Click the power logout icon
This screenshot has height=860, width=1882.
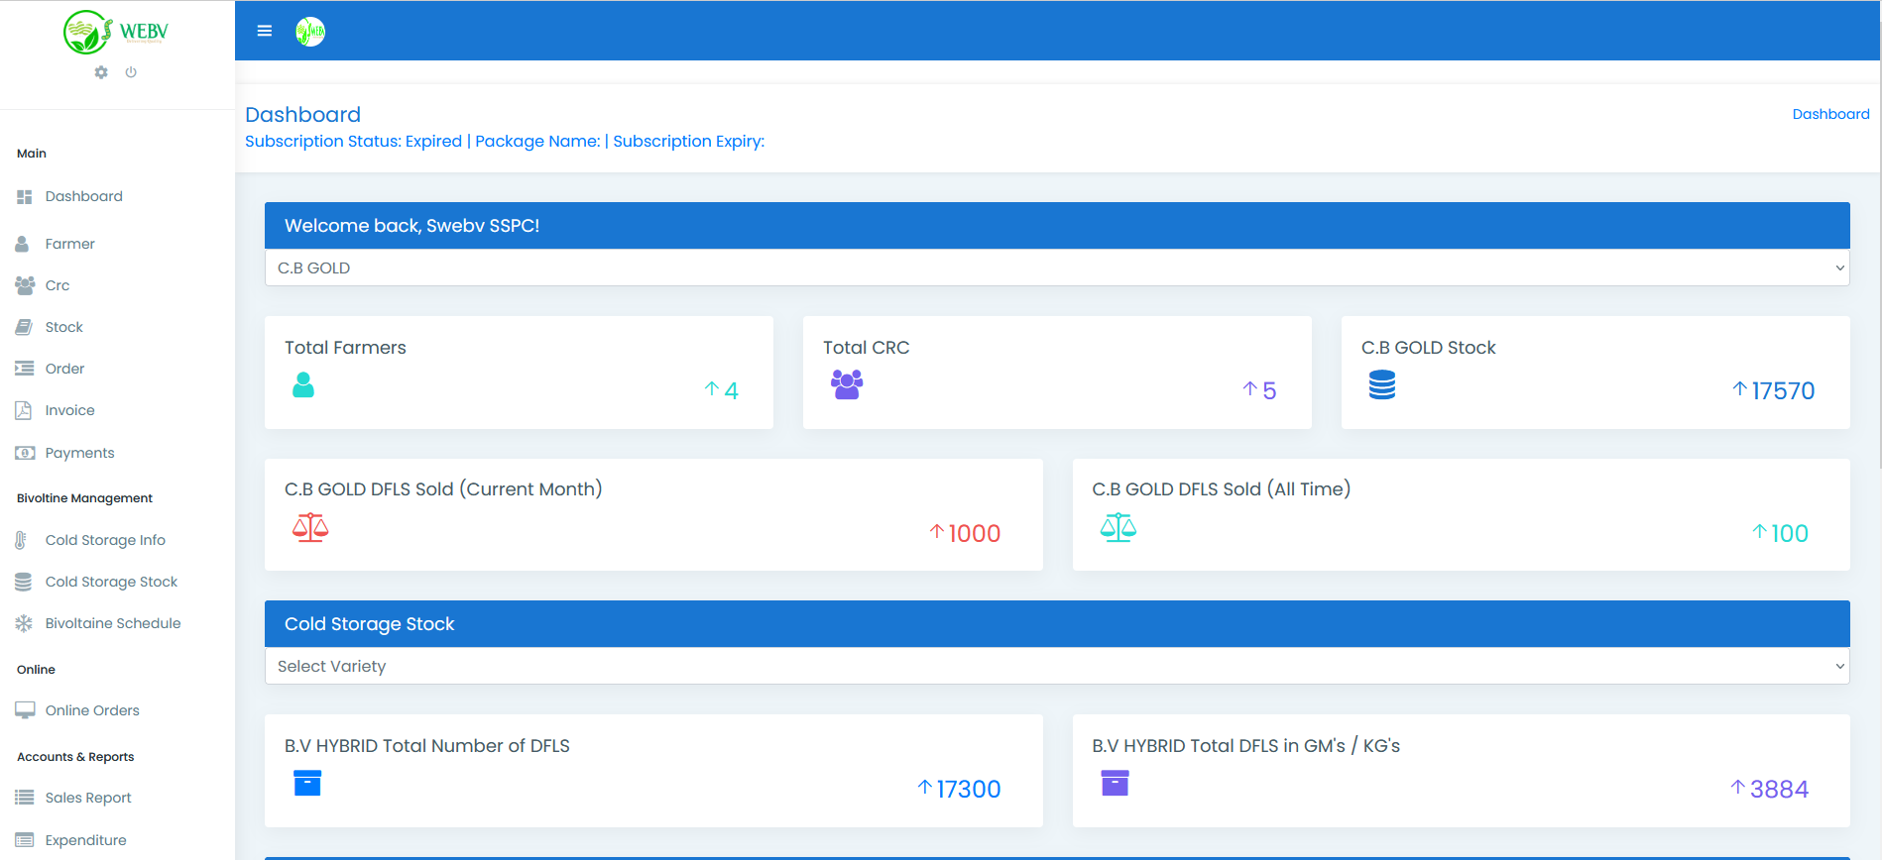131,72
